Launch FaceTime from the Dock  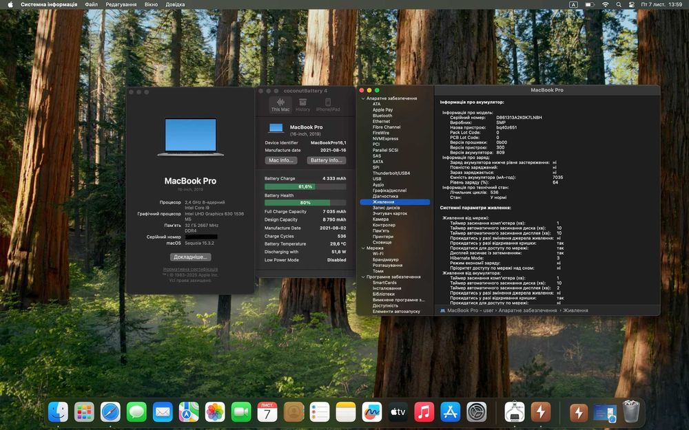(241, 412)
